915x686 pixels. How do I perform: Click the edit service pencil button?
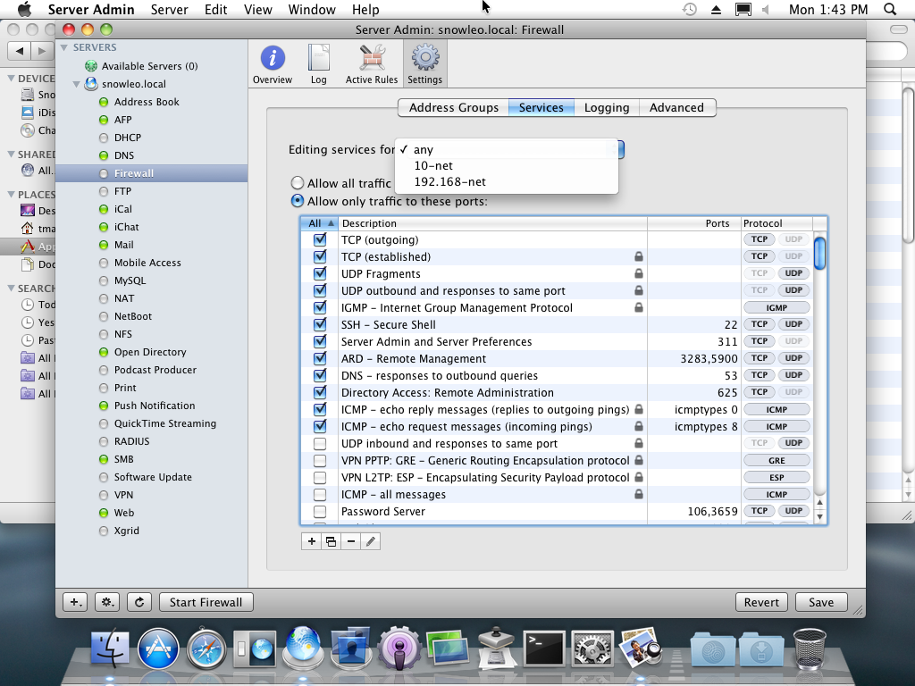(x=371, y=541)
